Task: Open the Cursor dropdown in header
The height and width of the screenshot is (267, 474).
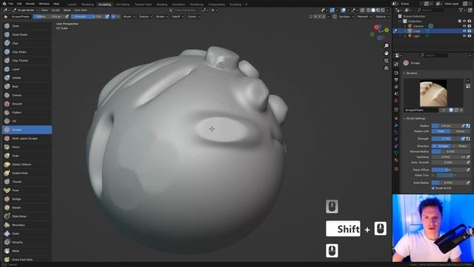Action: click(193, 16)
